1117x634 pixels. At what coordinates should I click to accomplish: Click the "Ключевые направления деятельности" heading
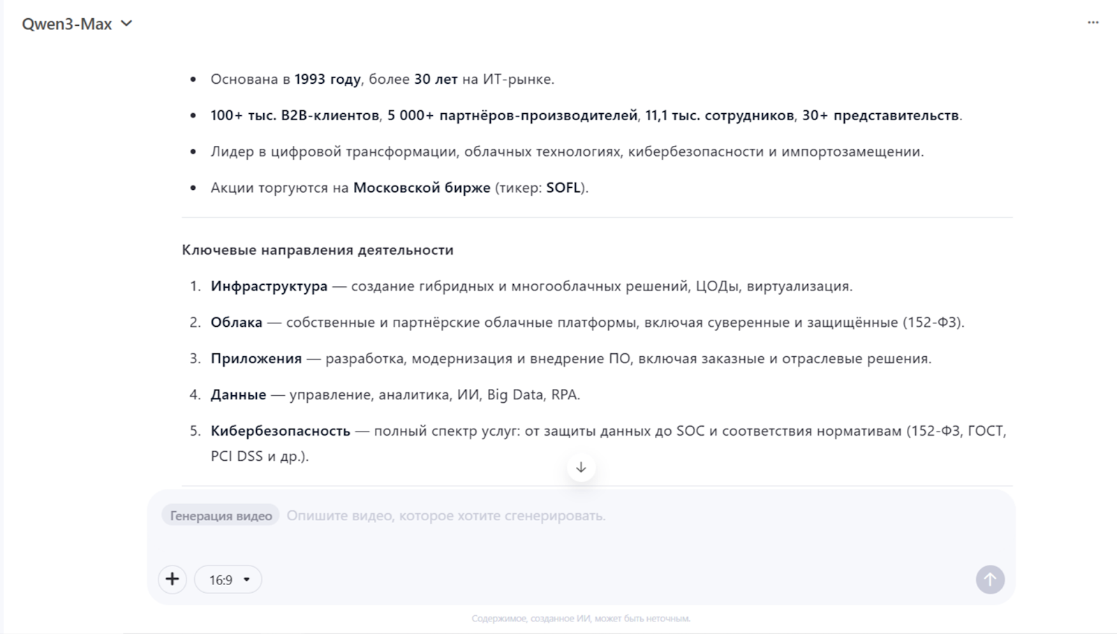click(x=318, y=250)
